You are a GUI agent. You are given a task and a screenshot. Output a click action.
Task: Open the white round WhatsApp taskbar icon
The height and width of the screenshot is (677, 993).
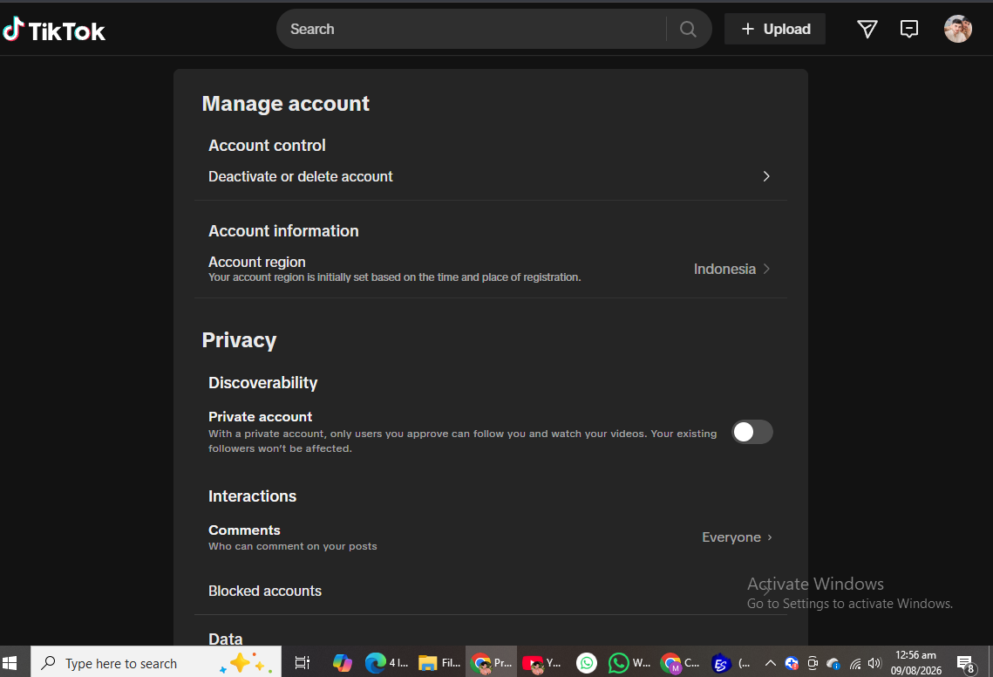(x=587, y=663)
